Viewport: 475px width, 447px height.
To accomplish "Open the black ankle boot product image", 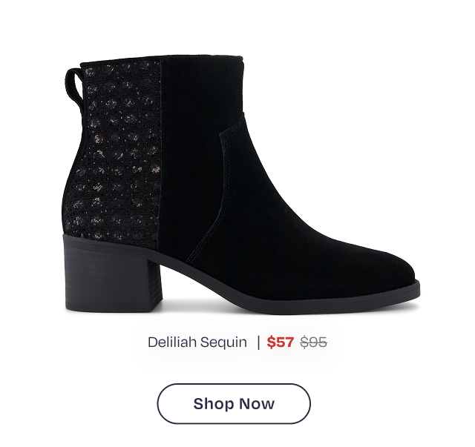I will tap(241, 184).
